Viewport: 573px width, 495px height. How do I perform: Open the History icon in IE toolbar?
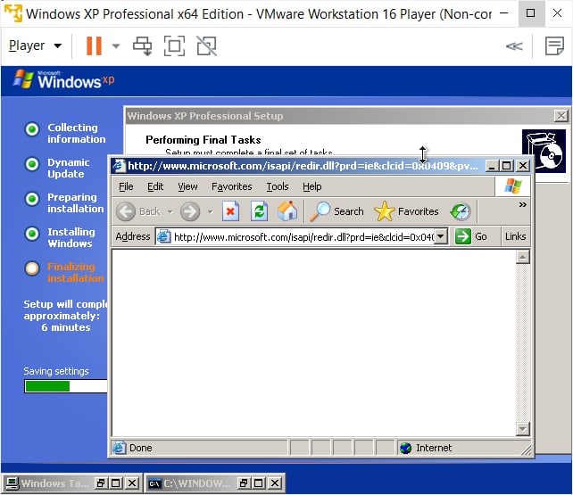[461, 211]
